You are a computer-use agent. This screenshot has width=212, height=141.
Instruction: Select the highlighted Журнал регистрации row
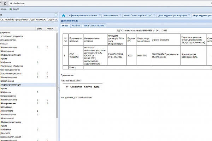28,85
